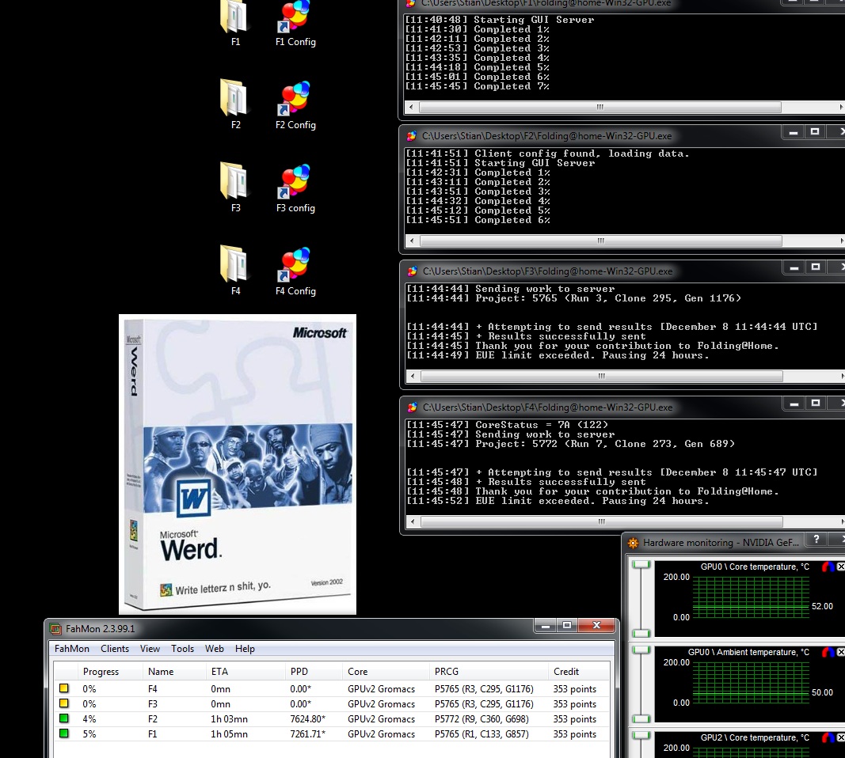Select client name F3 in FahMon list
845x758 pixels.
pyautogui.click(x=153, y=703)
